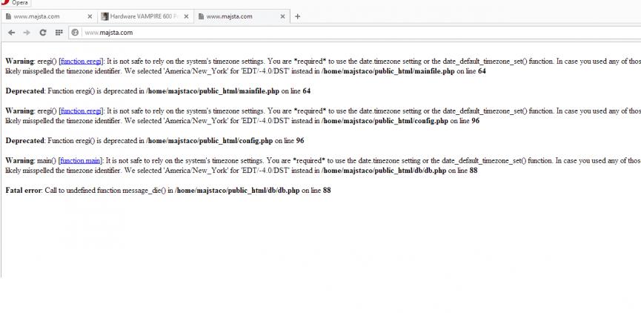Image resolution: width=641 pixels, height=313 pixels.
Task: Click the page icon on first majsta tab
Action: (x=8, y=16)
